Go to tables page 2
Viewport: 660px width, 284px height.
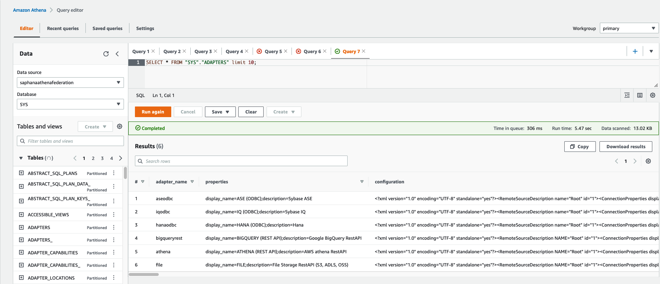tap(93, 158)
